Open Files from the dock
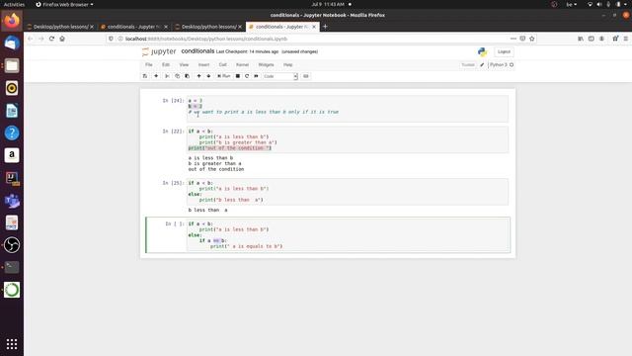 12,65
